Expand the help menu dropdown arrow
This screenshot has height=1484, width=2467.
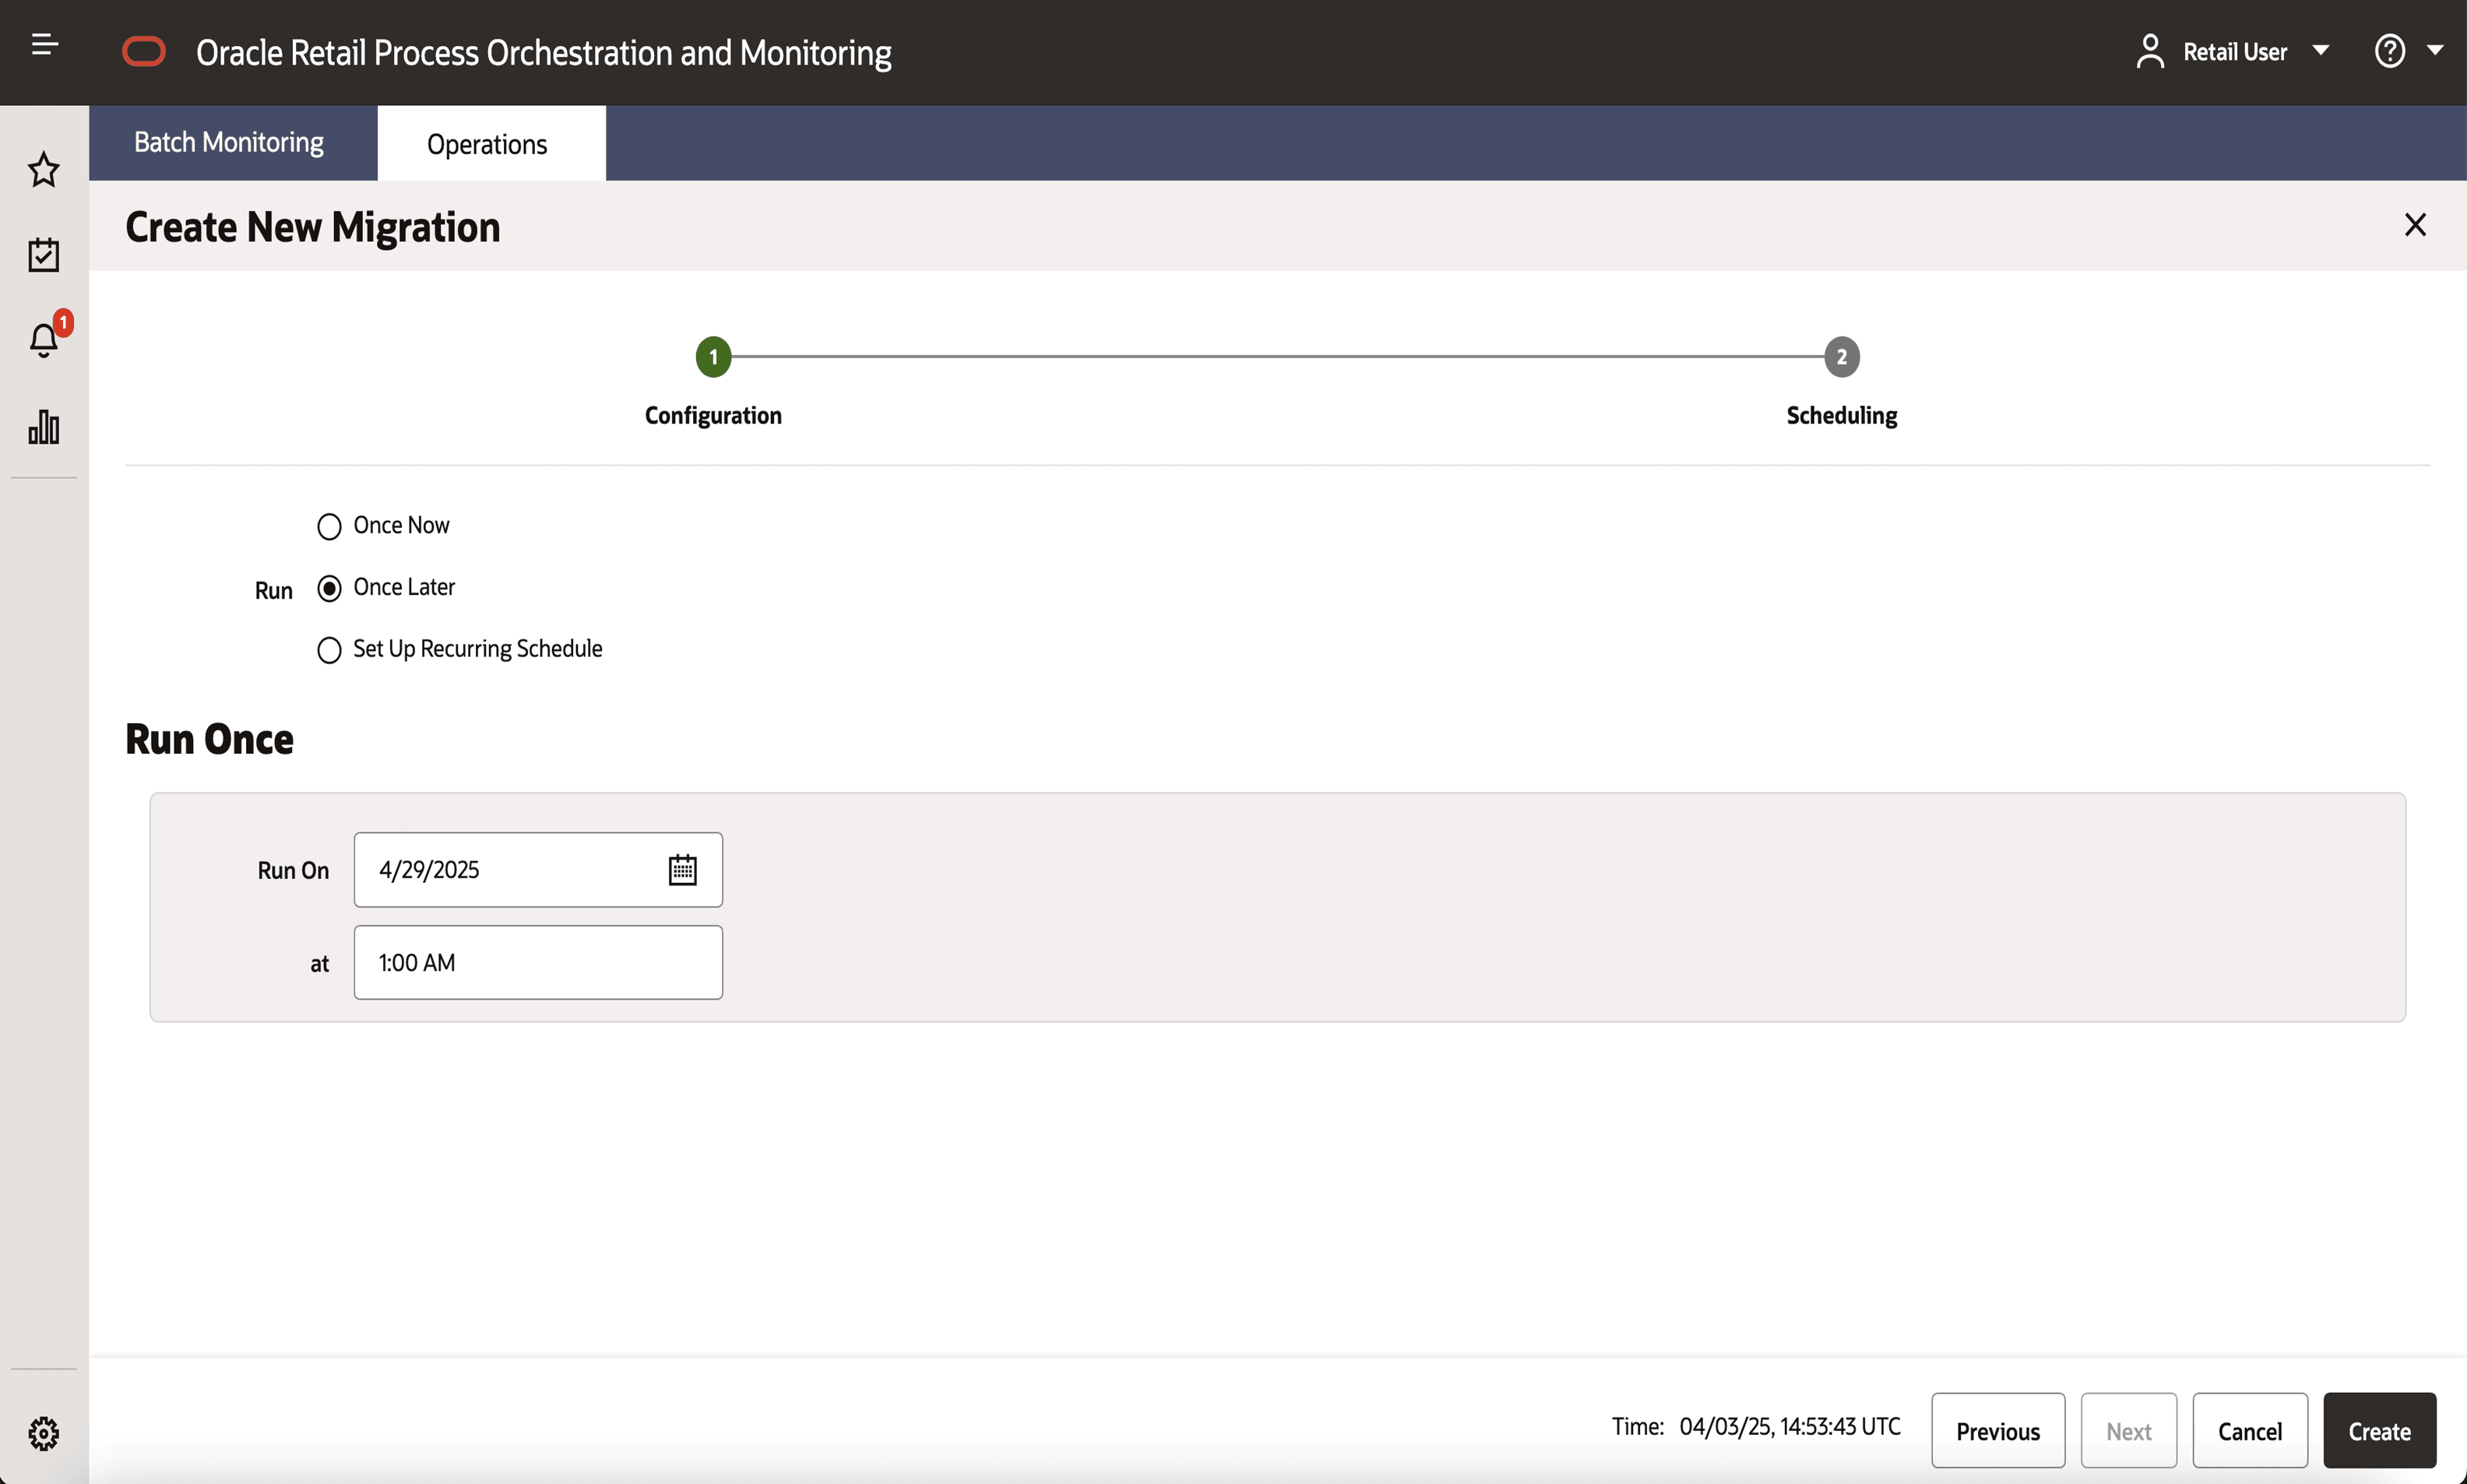[2436, 51]
